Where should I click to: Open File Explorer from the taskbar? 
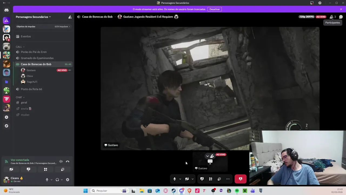(x=142, y=191)
